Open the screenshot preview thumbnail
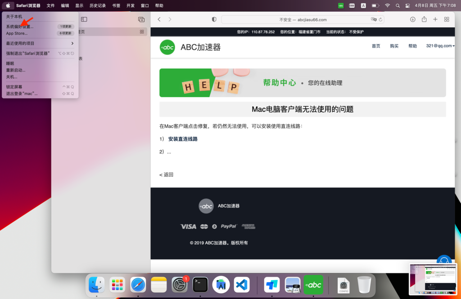Viewport: 461px width, 299px height. pyautogui.click(x=433, y=279)
